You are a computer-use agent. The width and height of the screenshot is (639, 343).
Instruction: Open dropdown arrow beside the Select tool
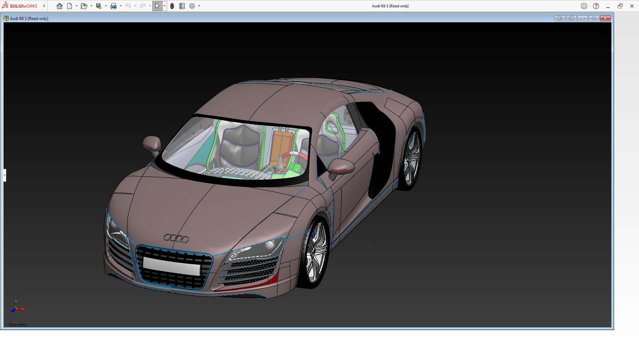pos(164,6)
